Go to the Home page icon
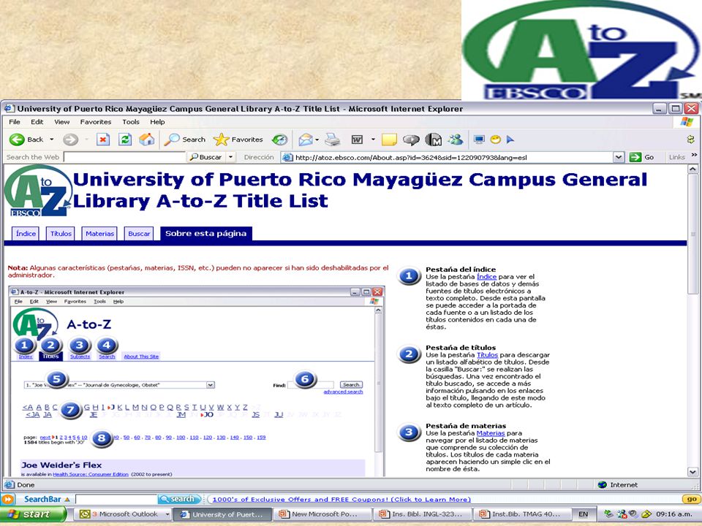This screenshot has width=702, height=526. [x=147, y=140]
